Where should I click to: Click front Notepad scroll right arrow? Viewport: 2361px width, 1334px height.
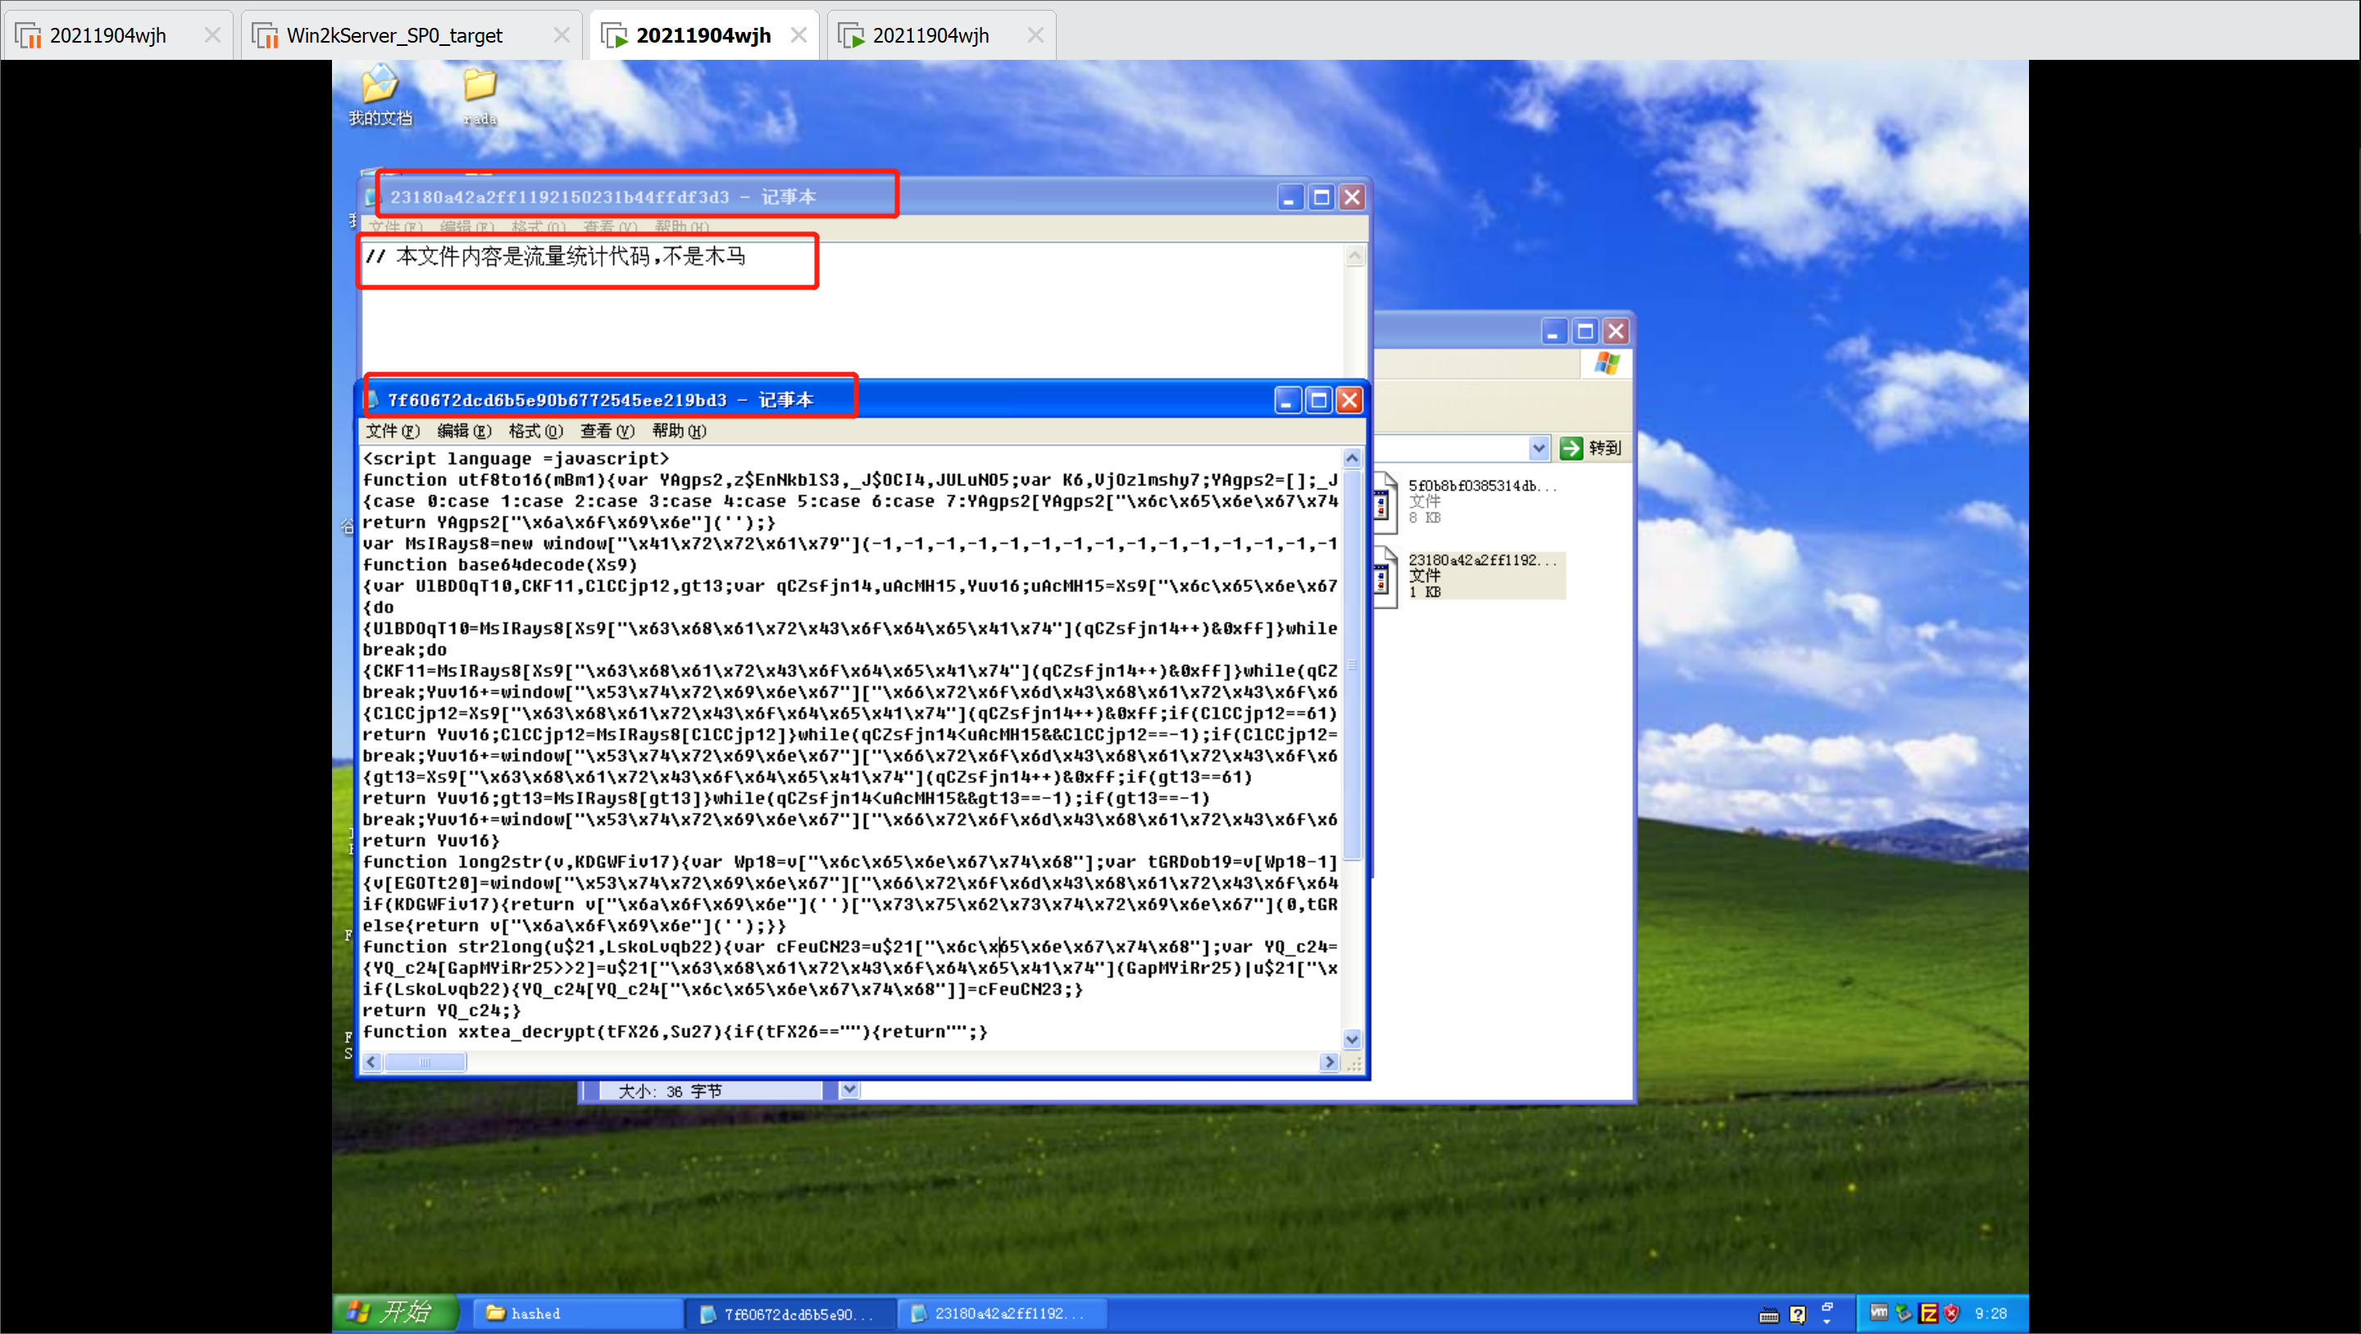point(1330,1062)
